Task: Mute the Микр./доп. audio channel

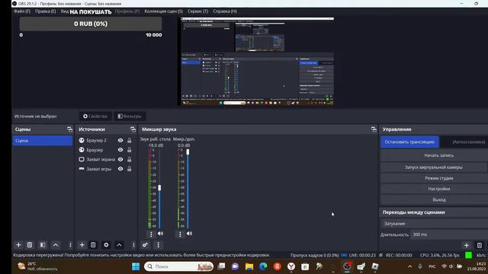Action: (189, 234)
